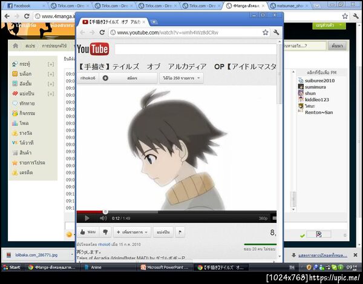Click the green check icon in chat
This screenshot has width=363, height=284.
click(302, 236)
